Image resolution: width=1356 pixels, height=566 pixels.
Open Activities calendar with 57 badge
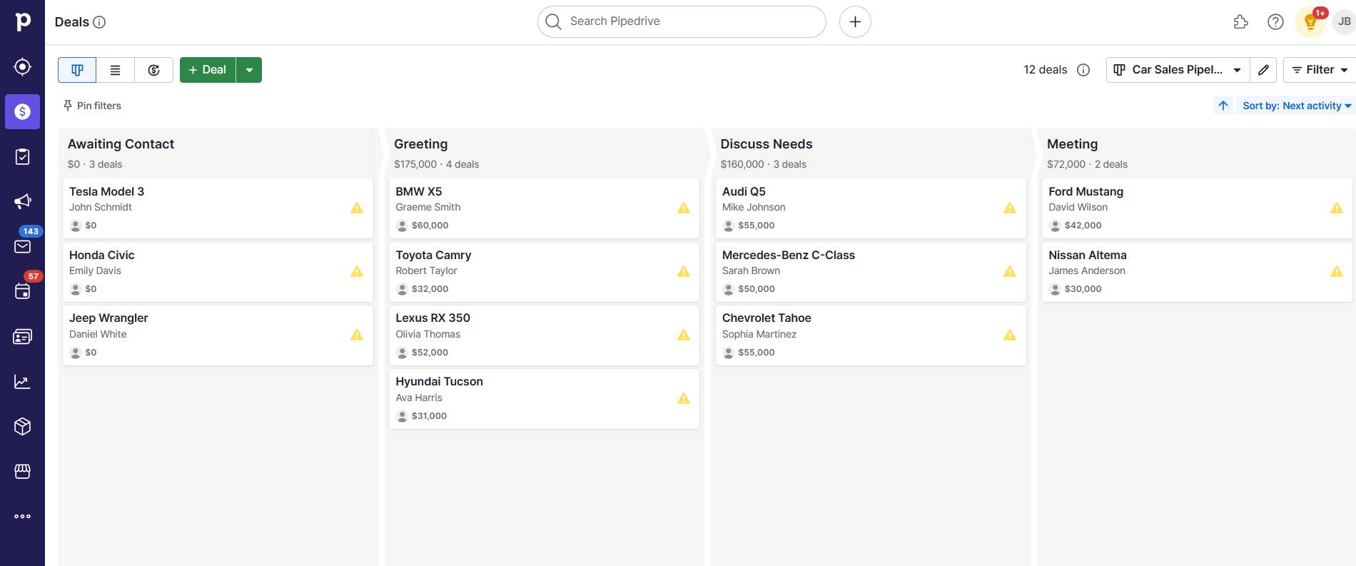pyautogui.click(x=22, y=291)
